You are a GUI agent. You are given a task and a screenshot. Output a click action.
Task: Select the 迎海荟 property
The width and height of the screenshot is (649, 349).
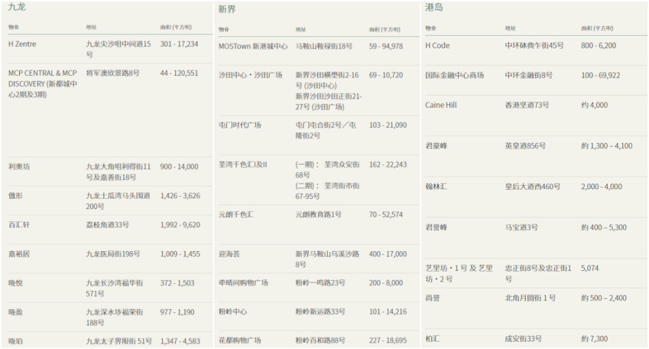pos(229,254)
